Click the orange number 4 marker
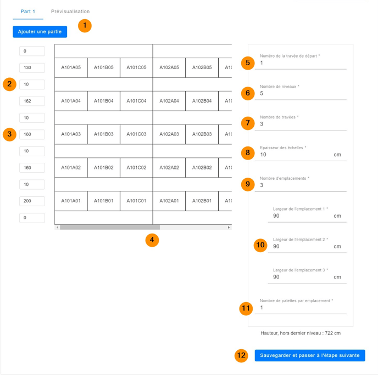Screen dimensions: 378x375 click(152, 240)
